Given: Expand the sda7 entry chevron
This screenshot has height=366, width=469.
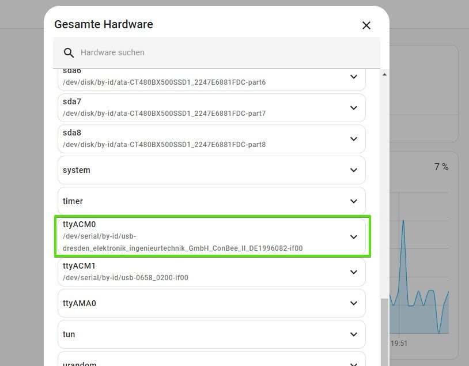Looking at the screenshot, I should click(354, 108).
